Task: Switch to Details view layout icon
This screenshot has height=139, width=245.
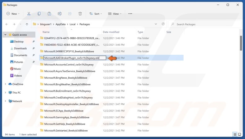Action: [235, 134]
